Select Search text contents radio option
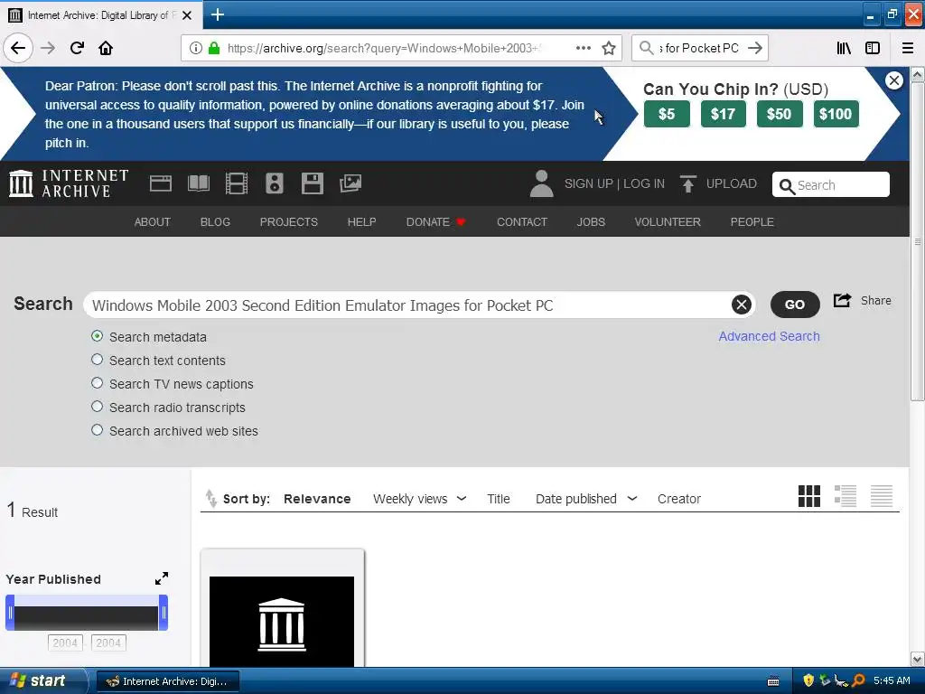The image size is (925, 694). coord(98,360)
